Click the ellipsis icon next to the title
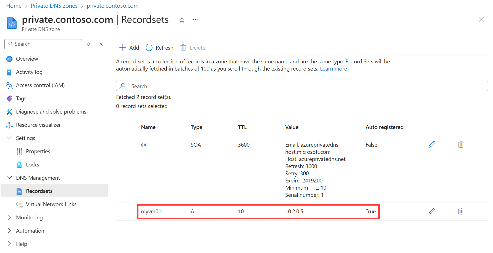Screen dimensions: 493x253 tap(195, 20)
